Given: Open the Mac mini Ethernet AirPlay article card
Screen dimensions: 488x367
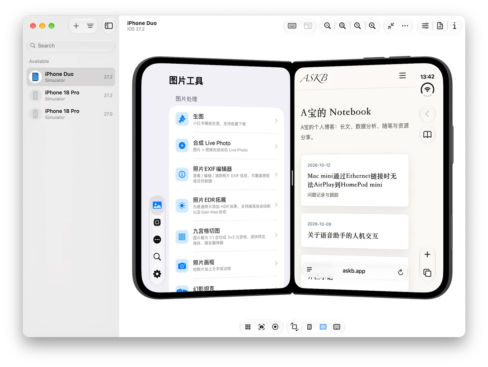Looking at the screenshot, I should [355, 180].
